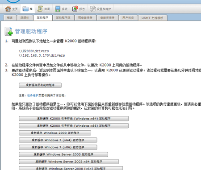The height and width of the screenshot is (170, 201).
Task: Recache Windows Server 2003 drivers button
Action: point(63,154)
